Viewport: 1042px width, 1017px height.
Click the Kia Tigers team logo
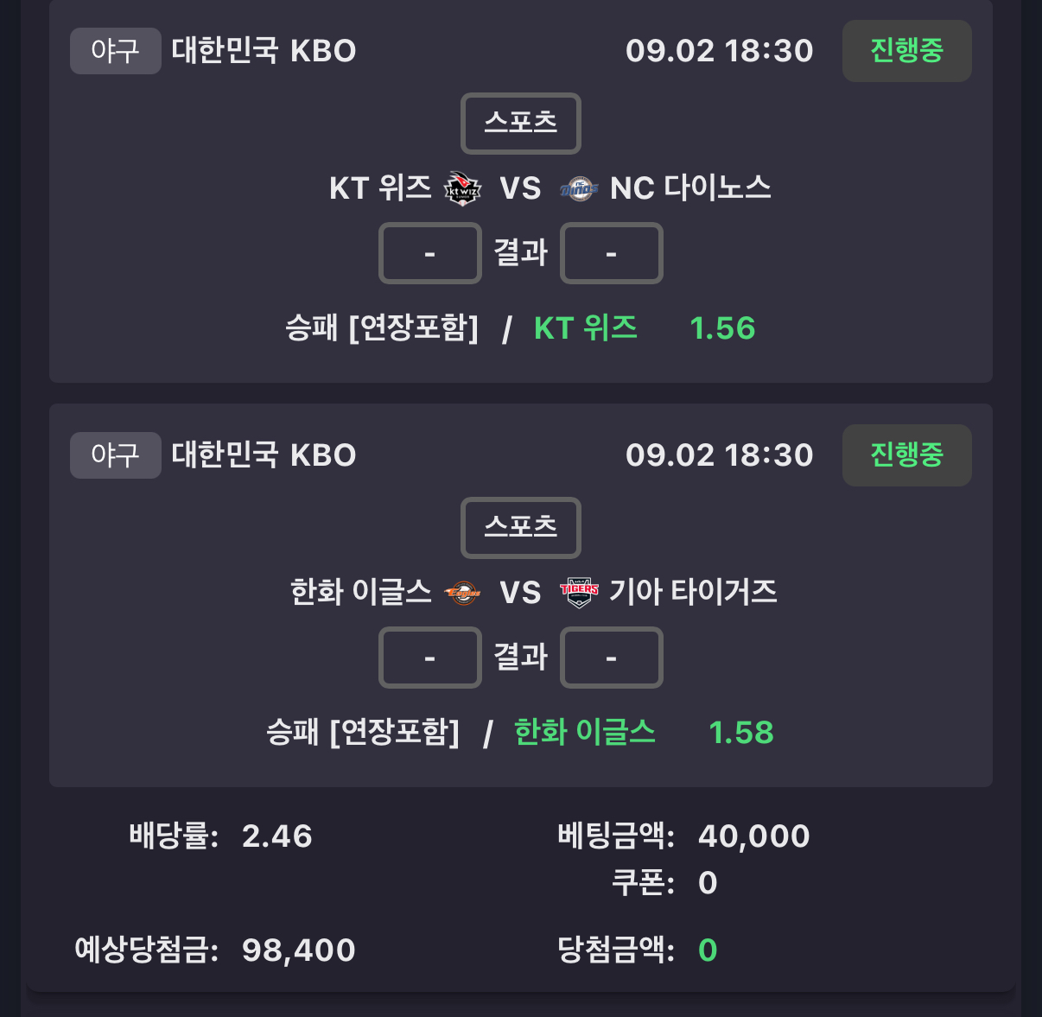click(579, 593)
